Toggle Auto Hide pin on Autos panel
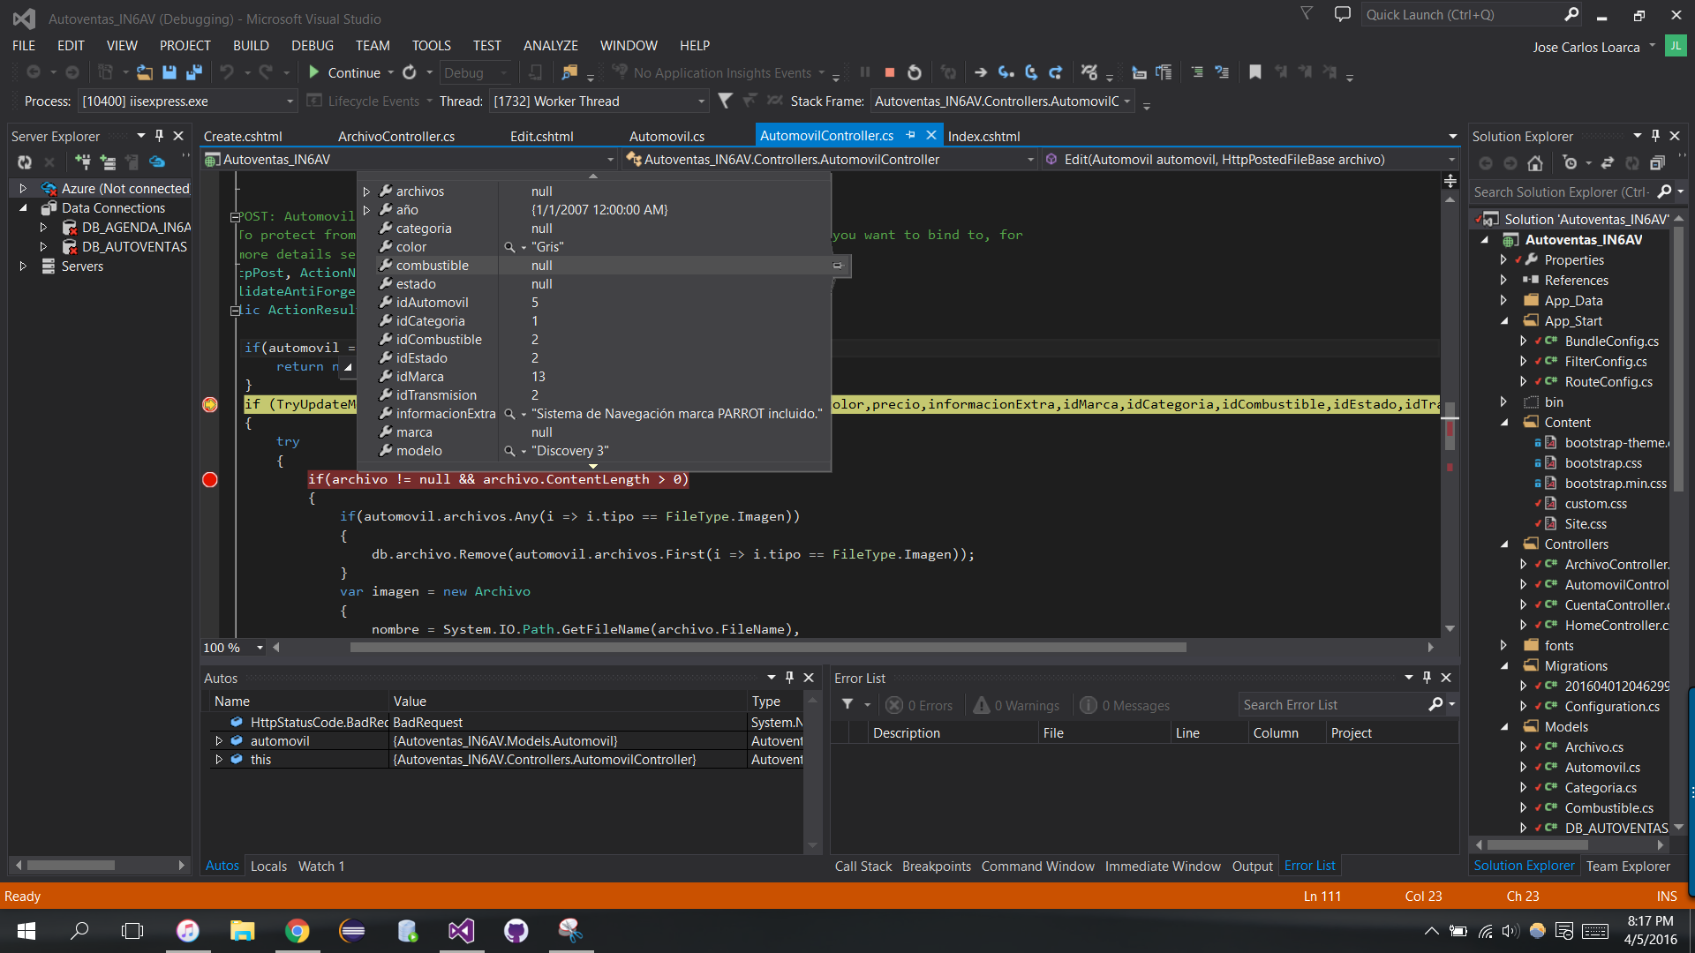Viewport: 1695px width, 953px height. coord(789,678)
